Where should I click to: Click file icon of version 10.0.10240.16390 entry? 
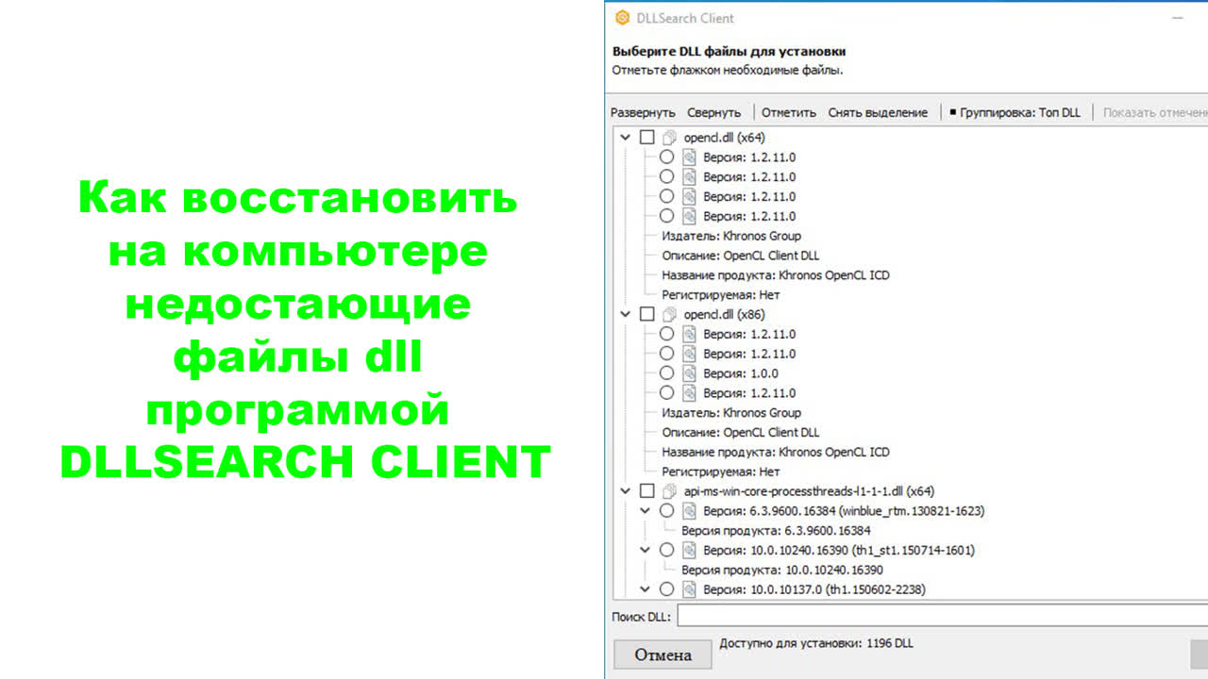(x=690, y=550)
